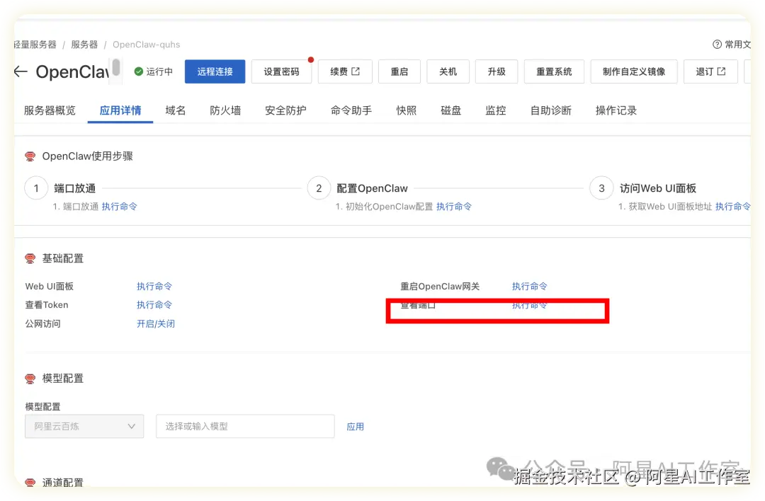765x501 pixels.
Task: Click the 应用 link beside model input
Action: tap(355, 427)
